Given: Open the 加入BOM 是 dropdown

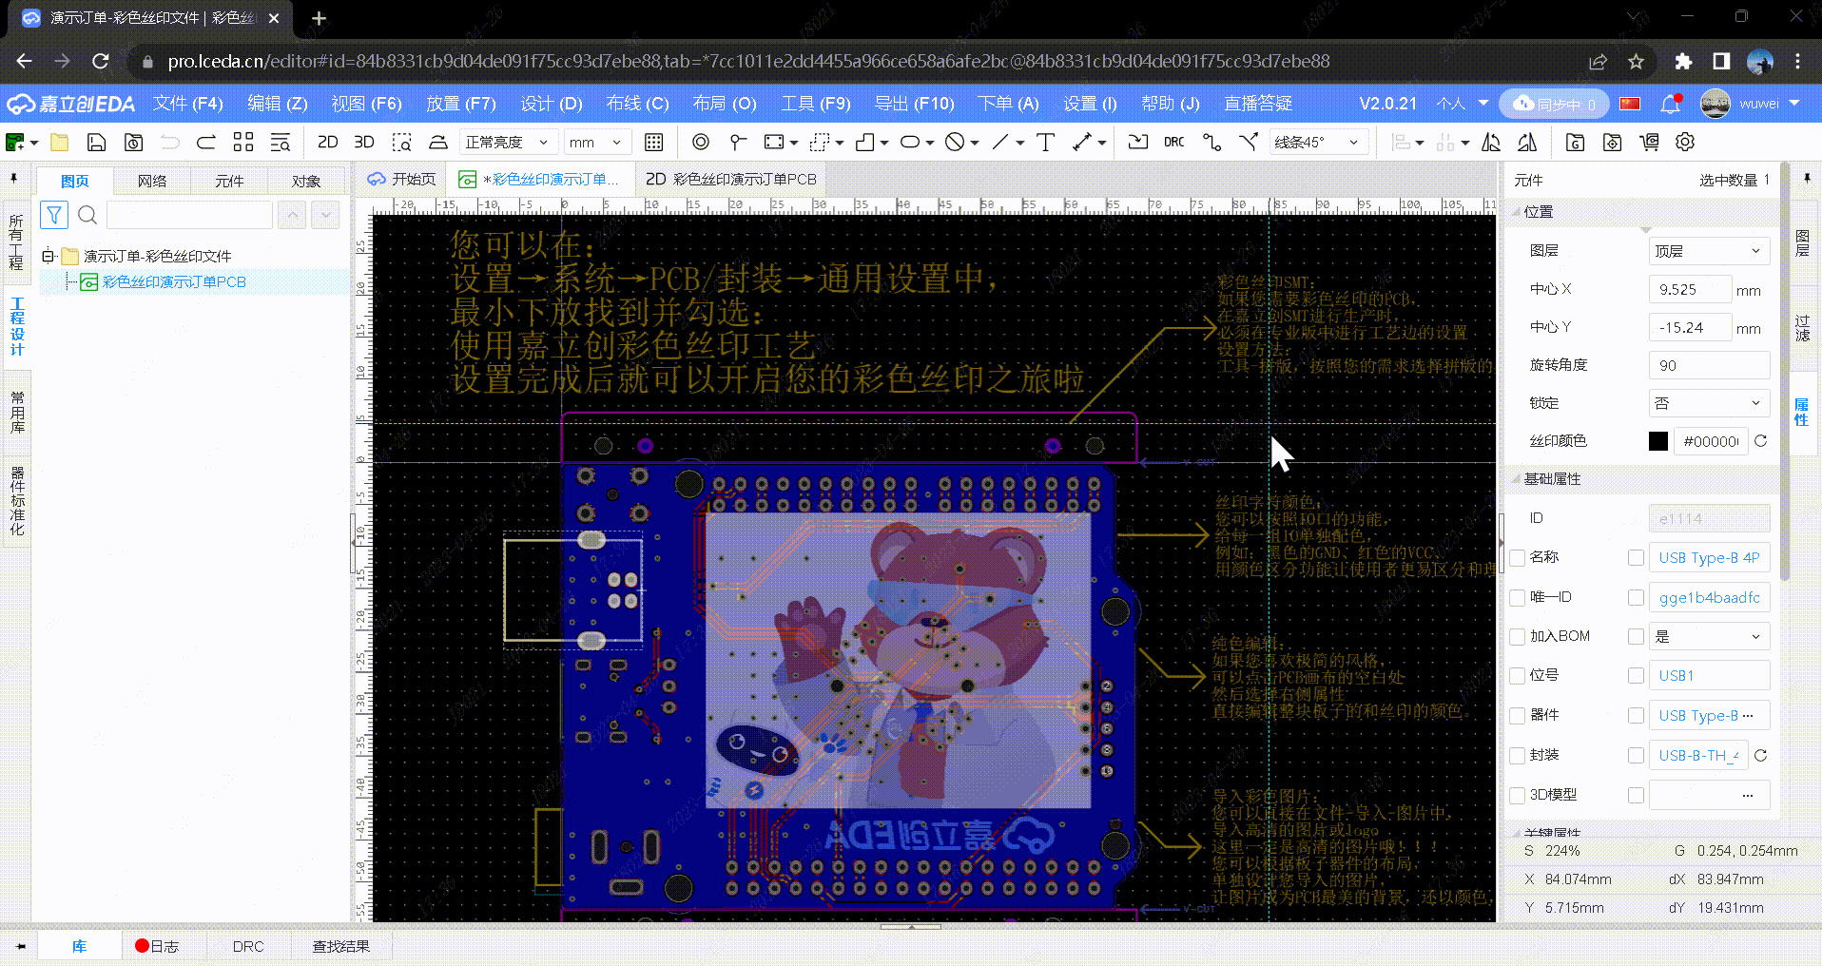Looking at the screenshot, I should click(x=1709, y=637).
